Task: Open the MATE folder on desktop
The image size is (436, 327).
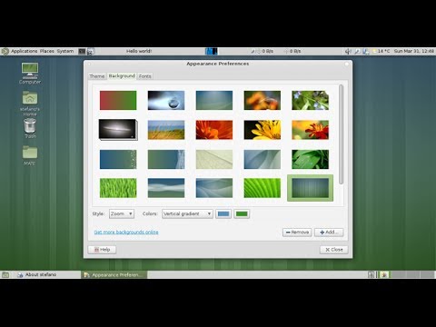Action: [30, 155]
